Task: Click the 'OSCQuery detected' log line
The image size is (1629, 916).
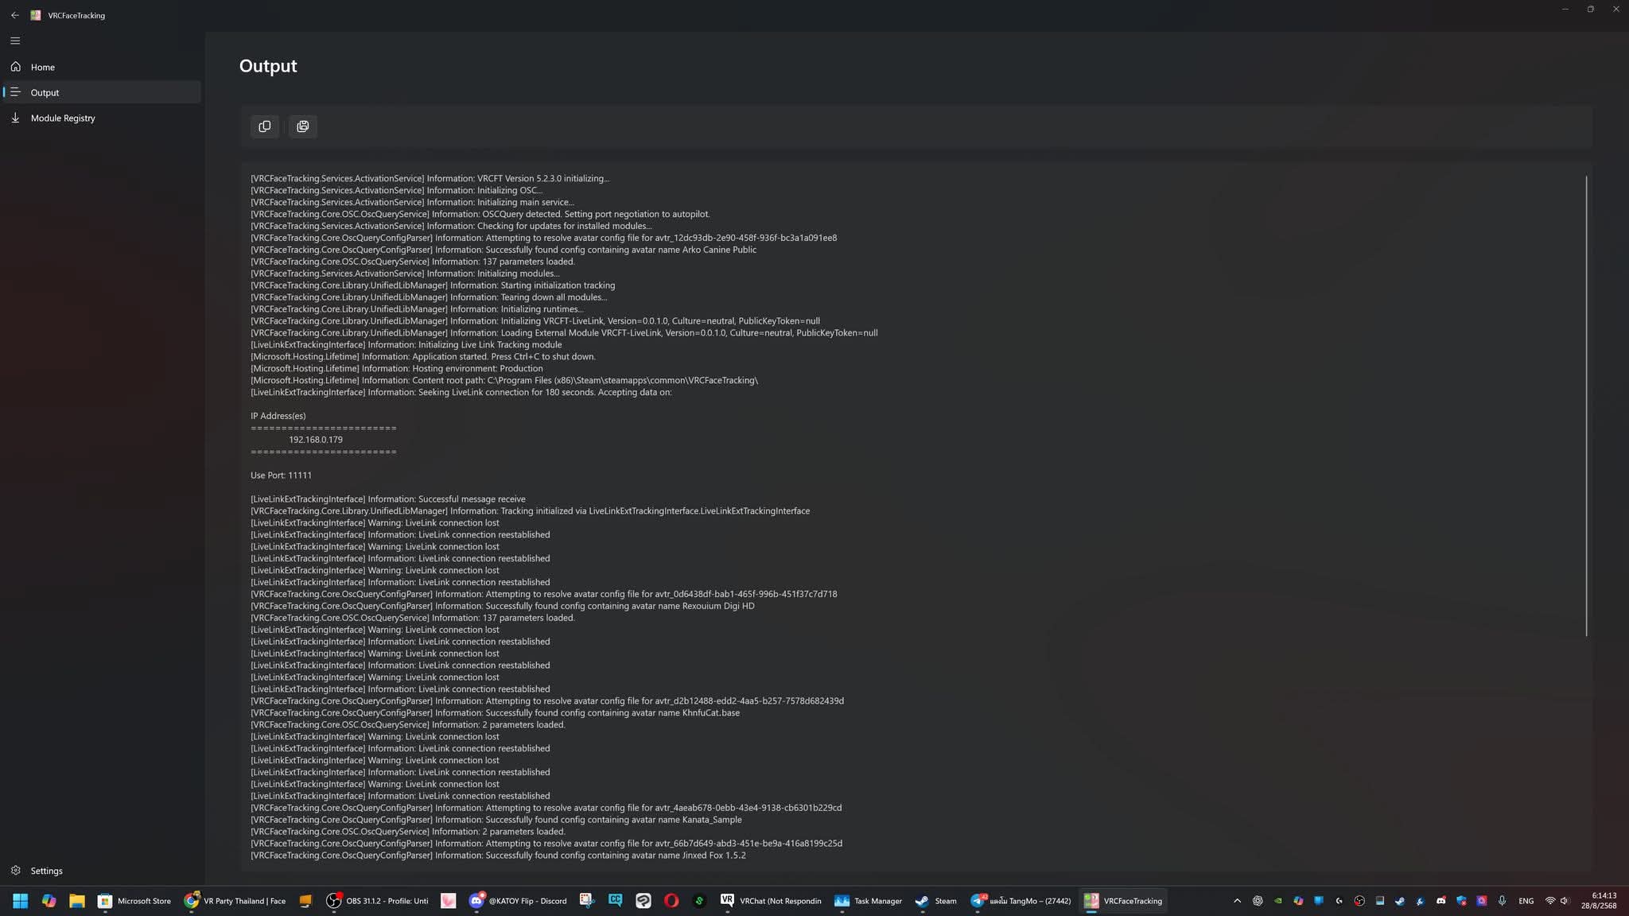Action: tap(480, 214)
